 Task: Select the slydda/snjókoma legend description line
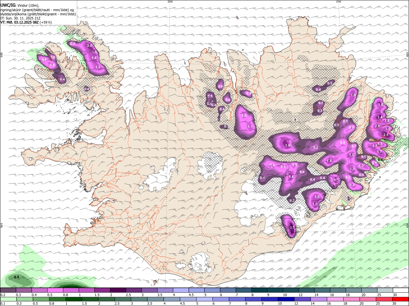point(38,14)
